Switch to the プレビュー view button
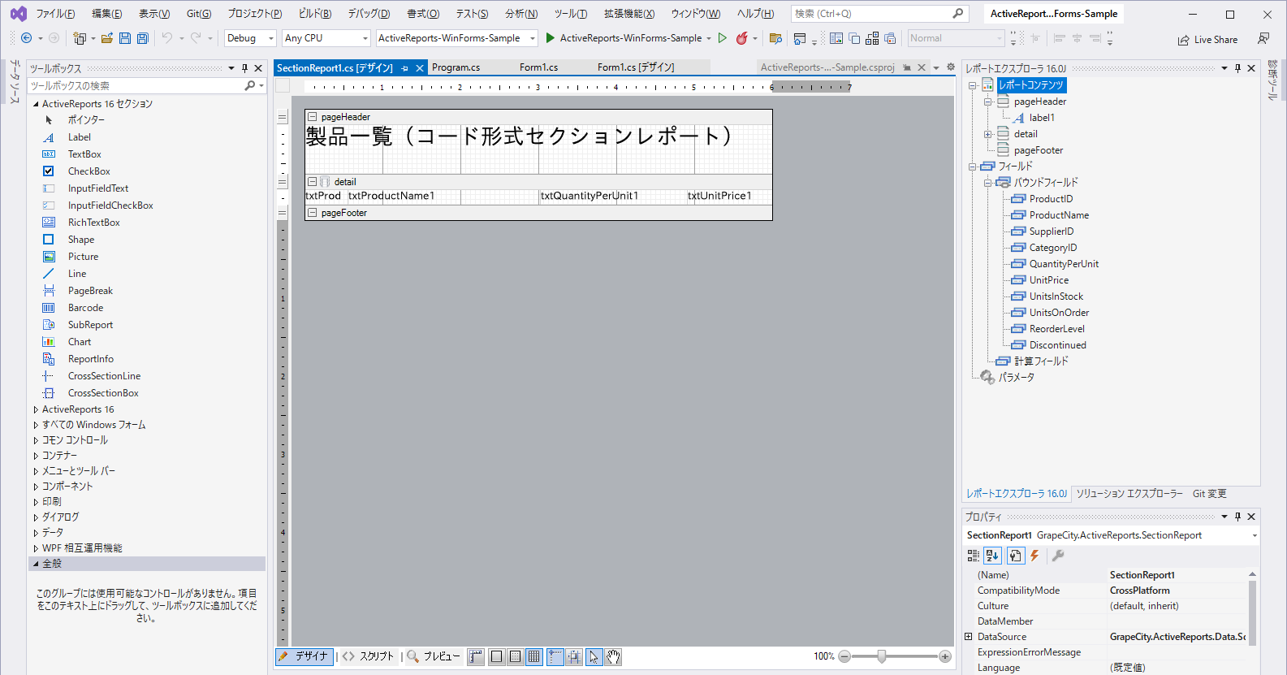 (434, 656)
